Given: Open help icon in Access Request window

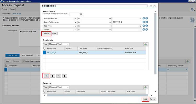Looking at the screenshot, I should tap(192, 9).
